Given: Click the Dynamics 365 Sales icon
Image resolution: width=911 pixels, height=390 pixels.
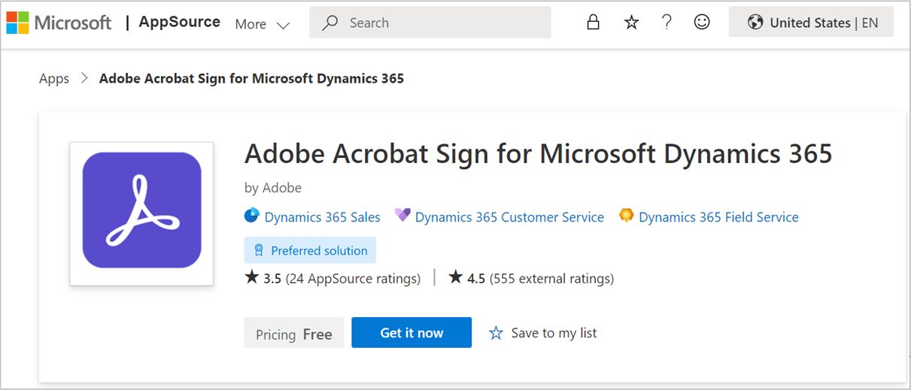Looking at the screenshot, I should (252, 216).
